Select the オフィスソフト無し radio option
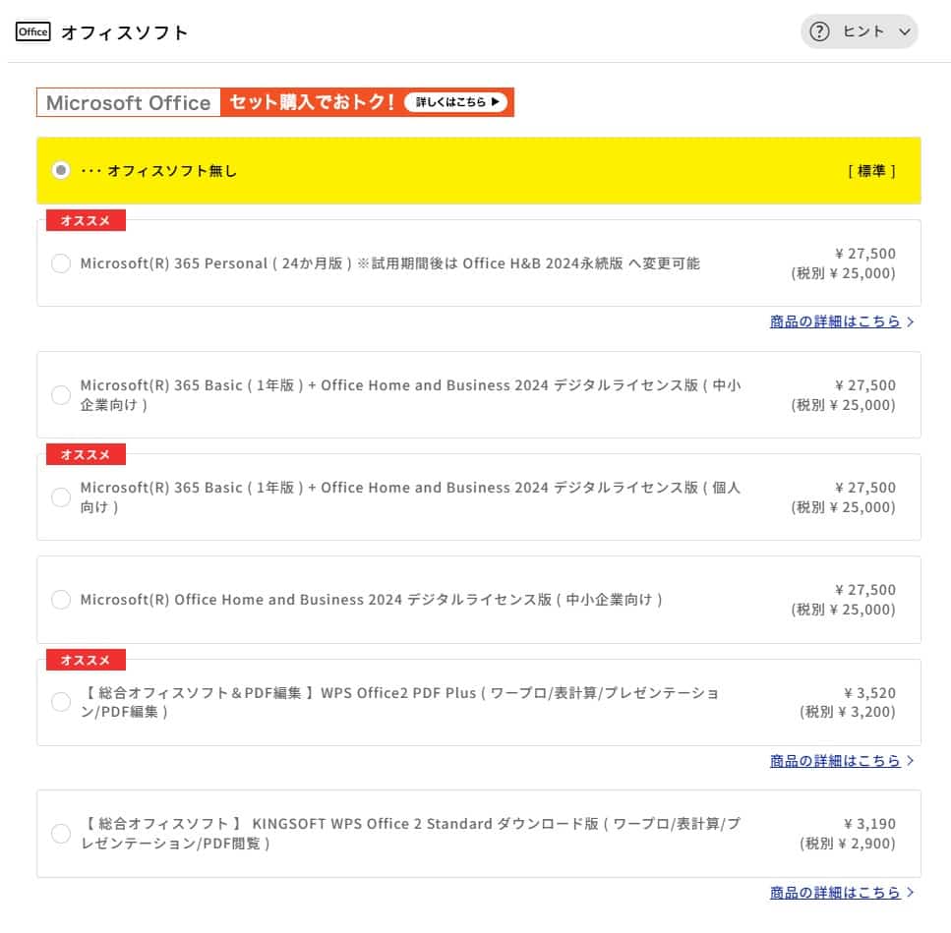The height and width of the screenshot is (933, 951). coord(61,170)
